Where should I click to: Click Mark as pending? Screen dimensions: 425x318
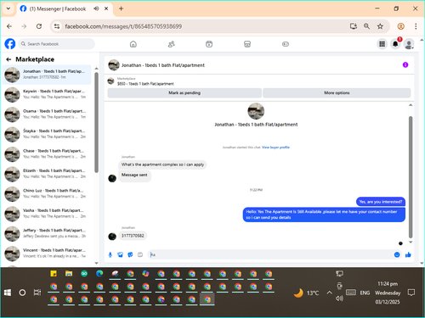184,92
